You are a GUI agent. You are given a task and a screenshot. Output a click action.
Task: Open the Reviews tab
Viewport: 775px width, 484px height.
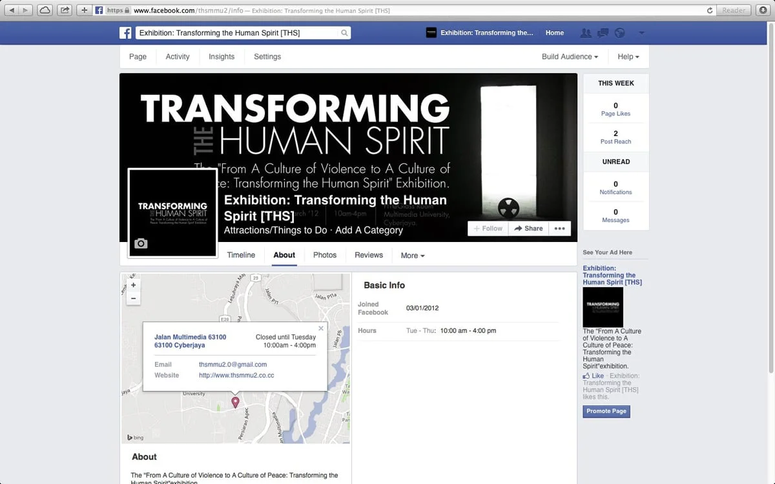click(x=369, y=255)
